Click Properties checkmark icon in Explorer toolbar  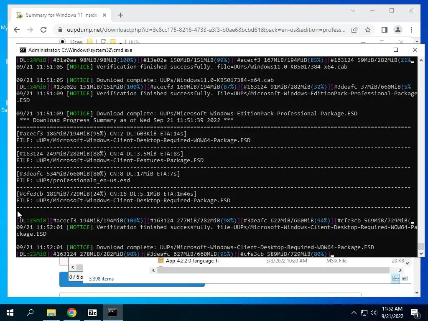coord(104,42)
